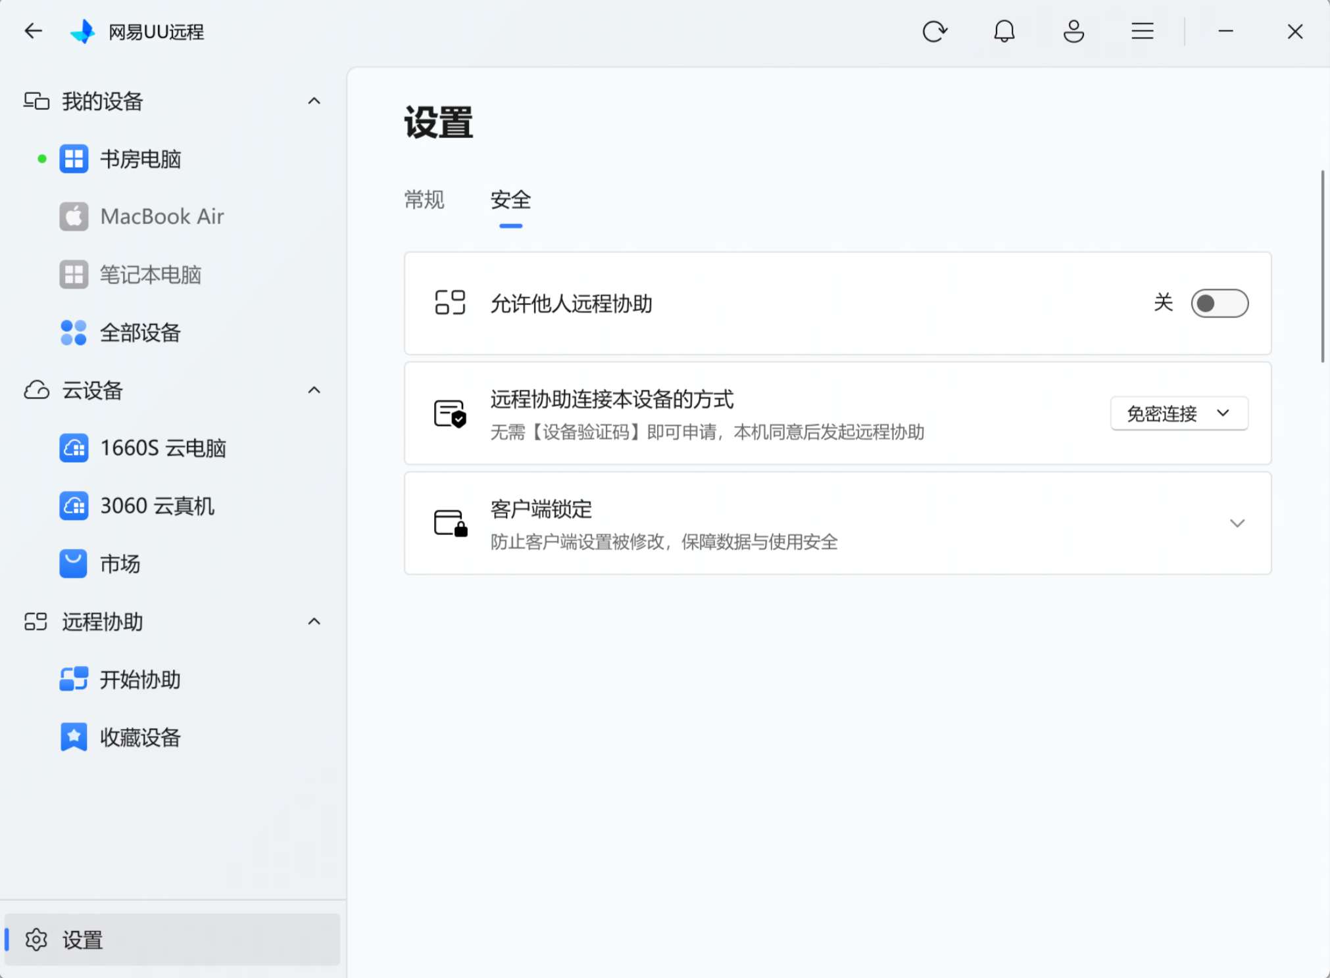Screen dimensions: 1330x978
Task: Click the 客户端锁定 lock icon
Action: pos(451,523)
